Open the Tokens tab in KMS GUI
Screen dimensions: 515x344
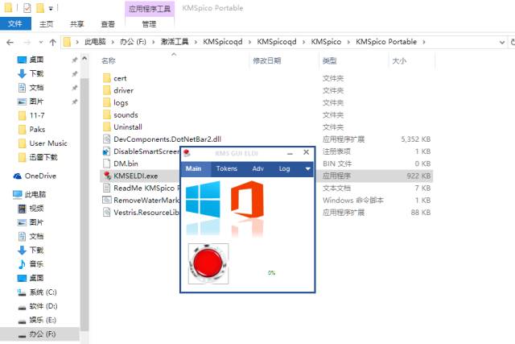pos(227,168)
